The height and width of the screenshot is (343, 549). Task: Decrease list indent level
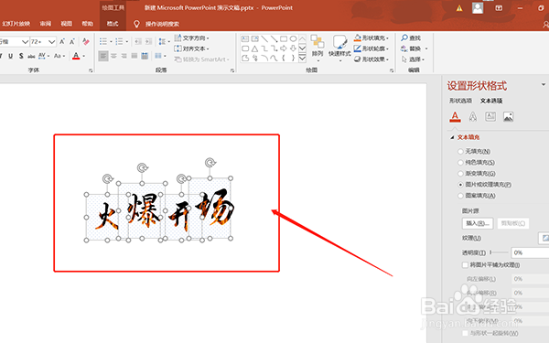(138, 42)
